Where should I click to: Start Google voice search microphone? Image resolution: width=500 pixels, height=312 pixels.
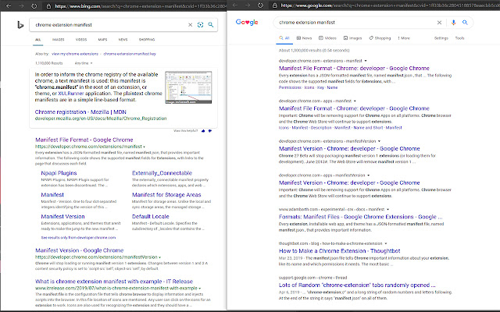click(453, 23)
